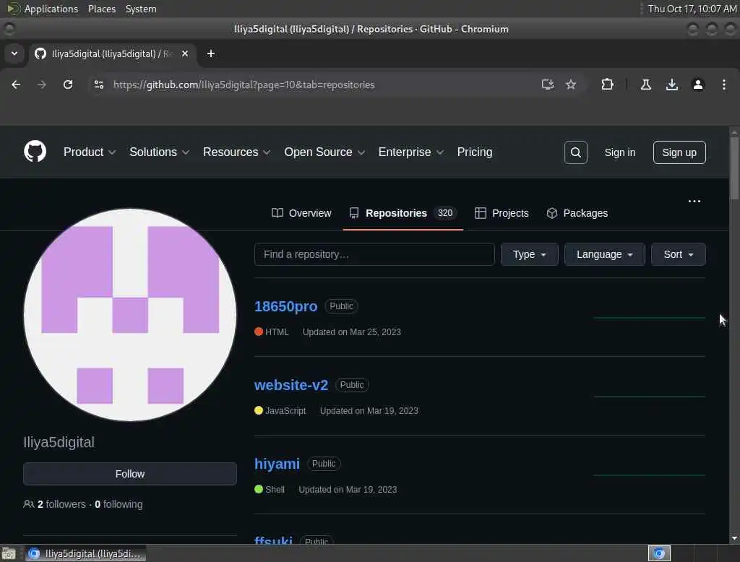The width and height of the screenshot is (740, 562).
Task: Open Chromium three-dot menu
Action: 723,85
